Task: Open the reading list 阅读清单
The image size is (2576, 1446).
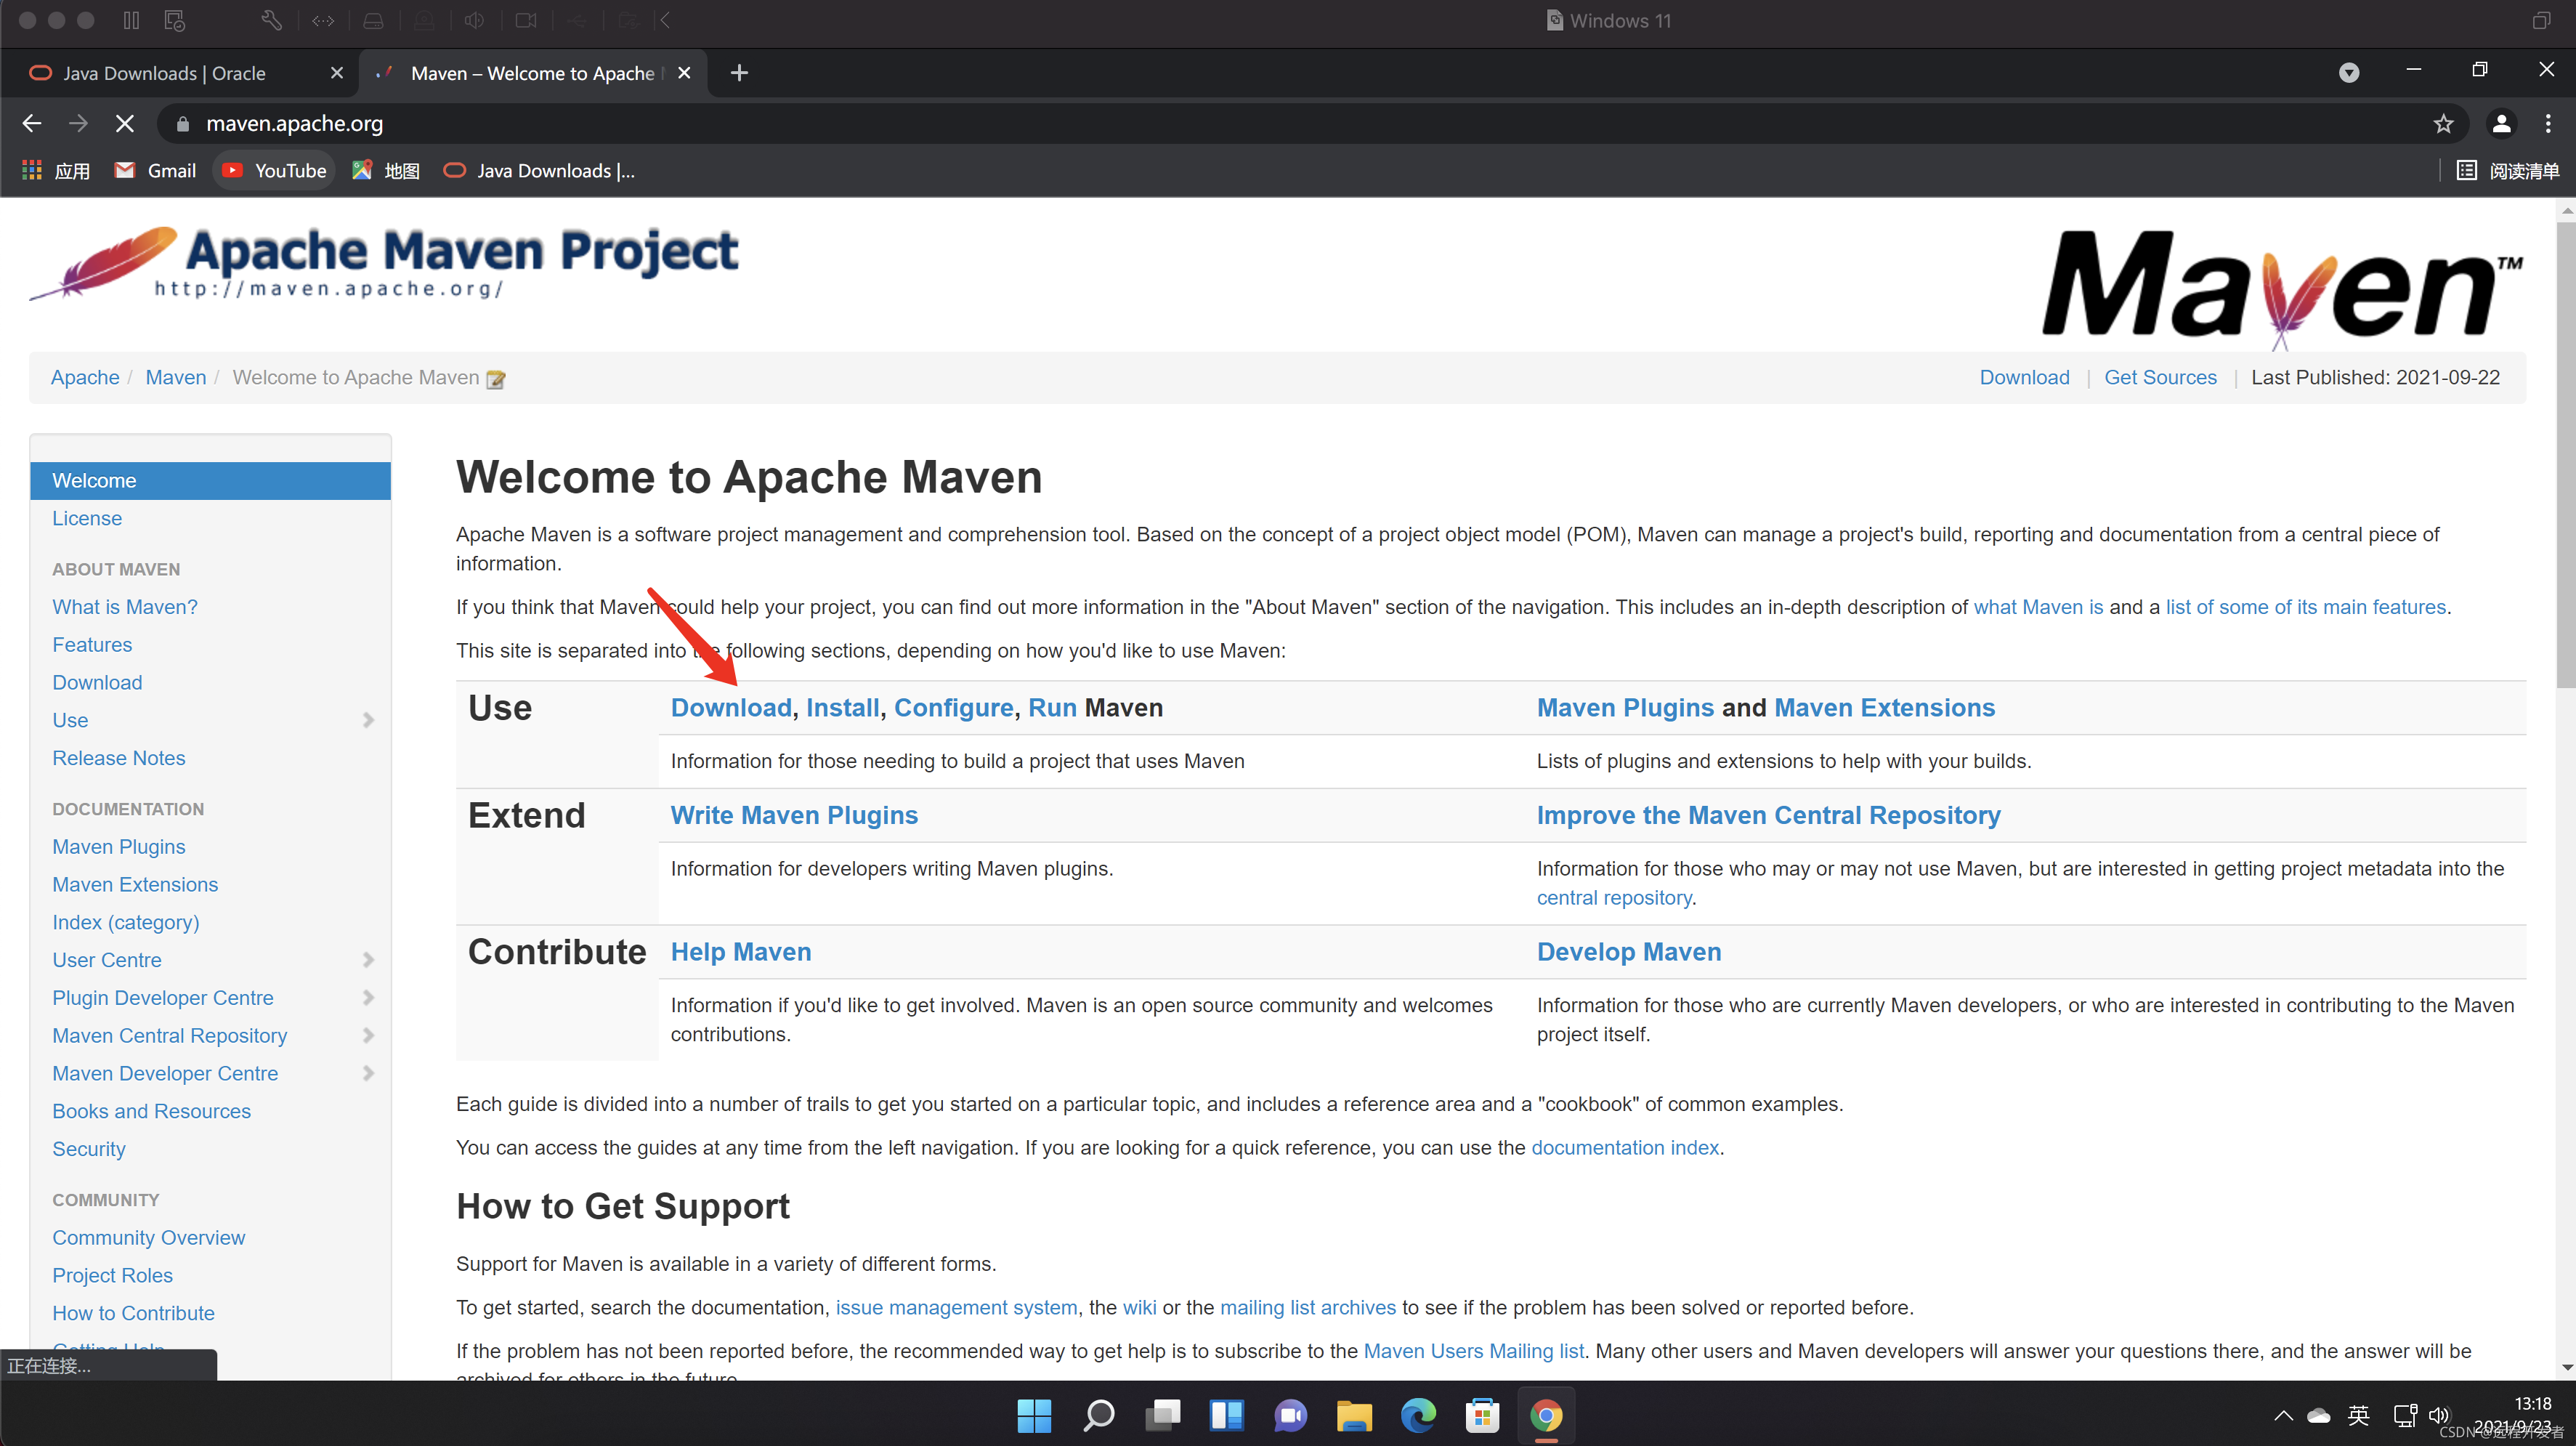Action: pos(2508,171)
